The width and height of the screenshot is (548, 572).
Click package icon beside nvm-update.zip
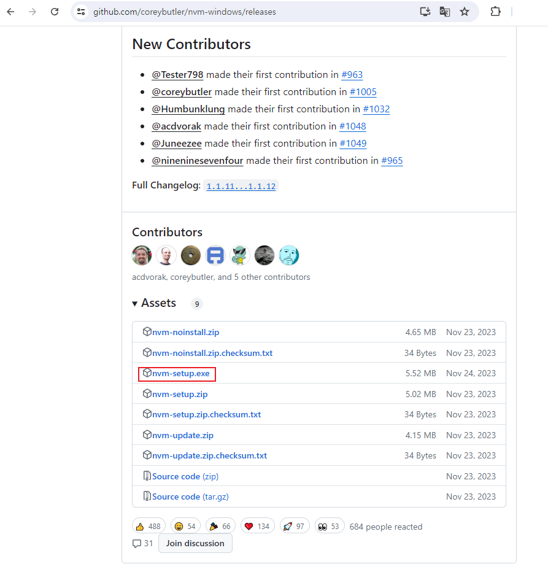147,435
